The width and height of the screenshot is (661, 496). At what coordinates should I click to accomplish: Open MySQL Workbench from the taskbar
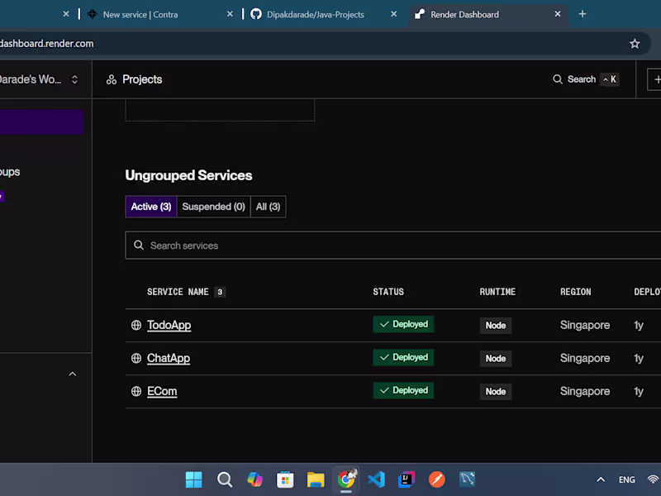coord(468,479)
